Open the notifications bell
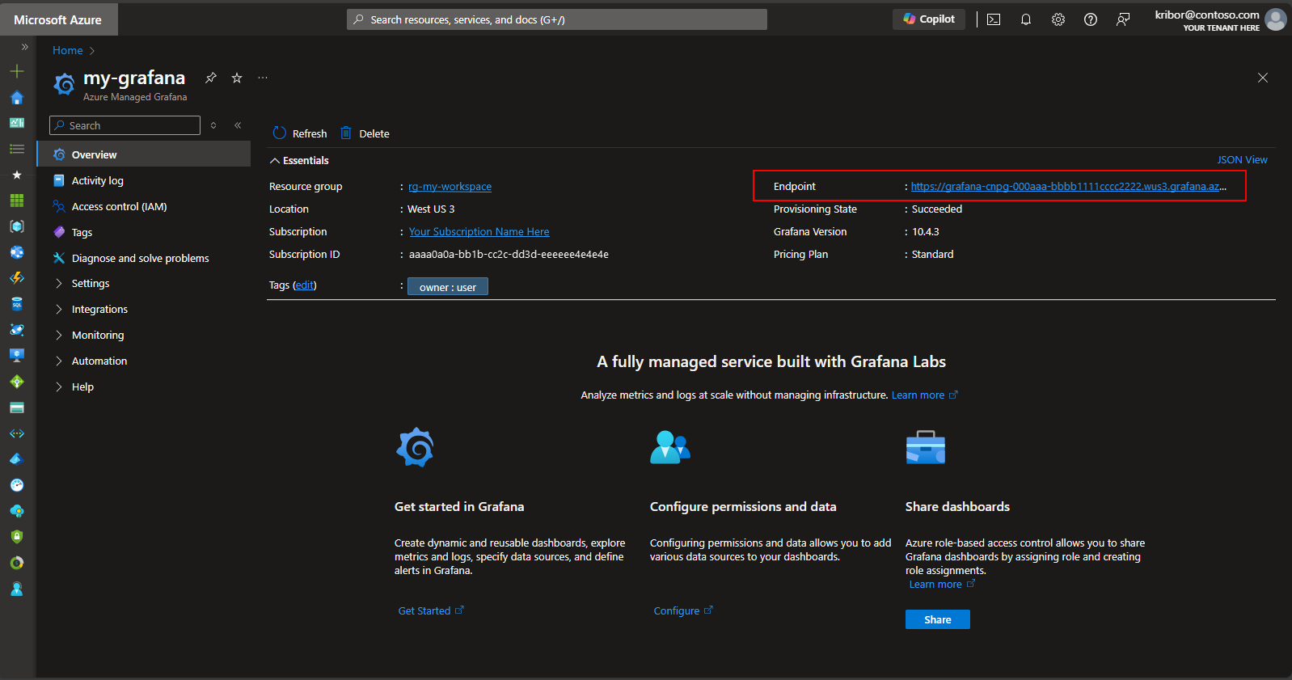1292x680 pixels. pos(1026,19)
